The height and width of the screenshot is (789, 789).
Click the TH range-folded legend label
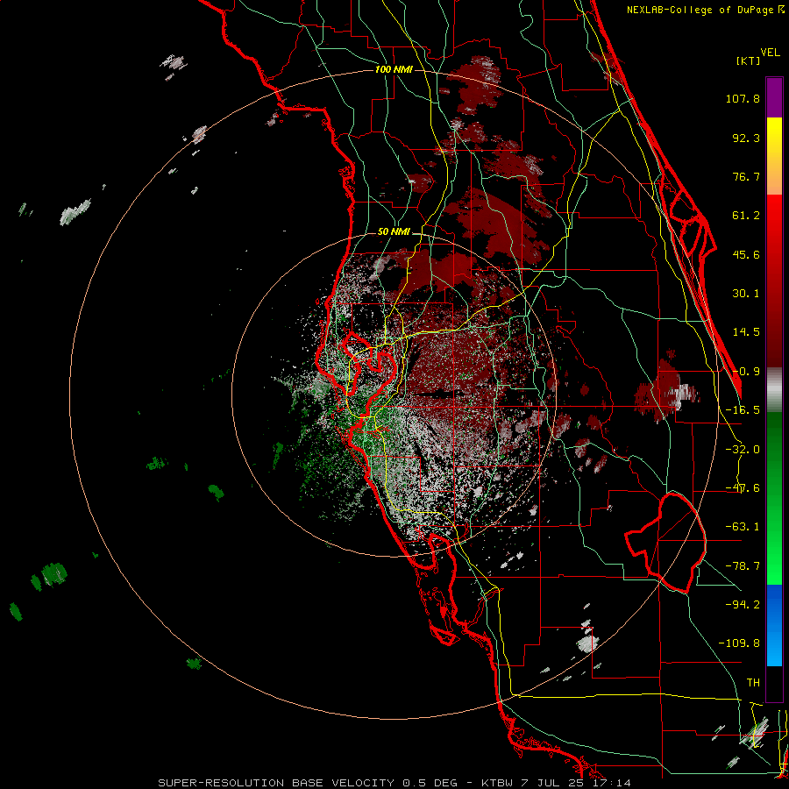tap(753, 682)
